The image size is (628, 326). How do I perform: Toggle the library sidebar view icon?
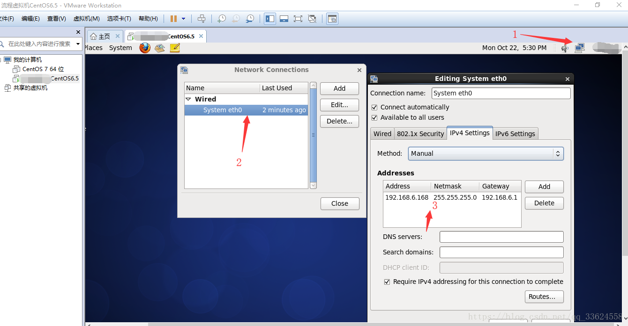pos(270,19)
